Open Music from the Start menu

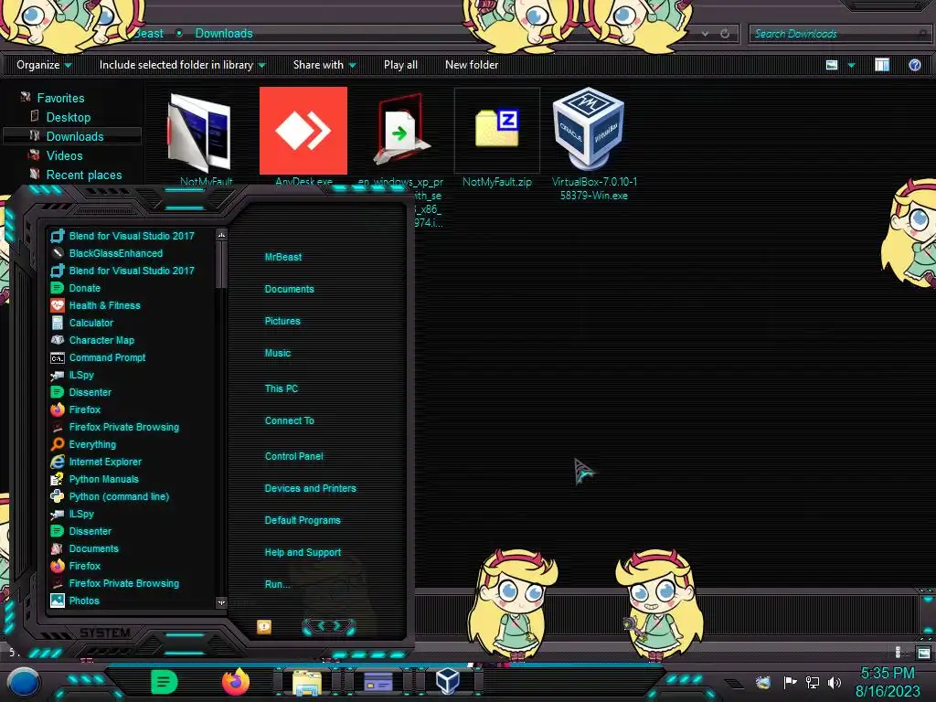(x=278, y=354)
